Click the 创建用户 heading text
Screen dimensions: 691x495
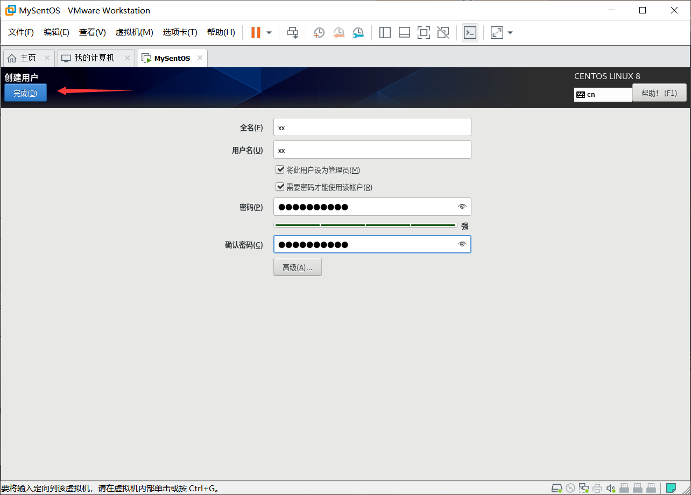(21, 77)
